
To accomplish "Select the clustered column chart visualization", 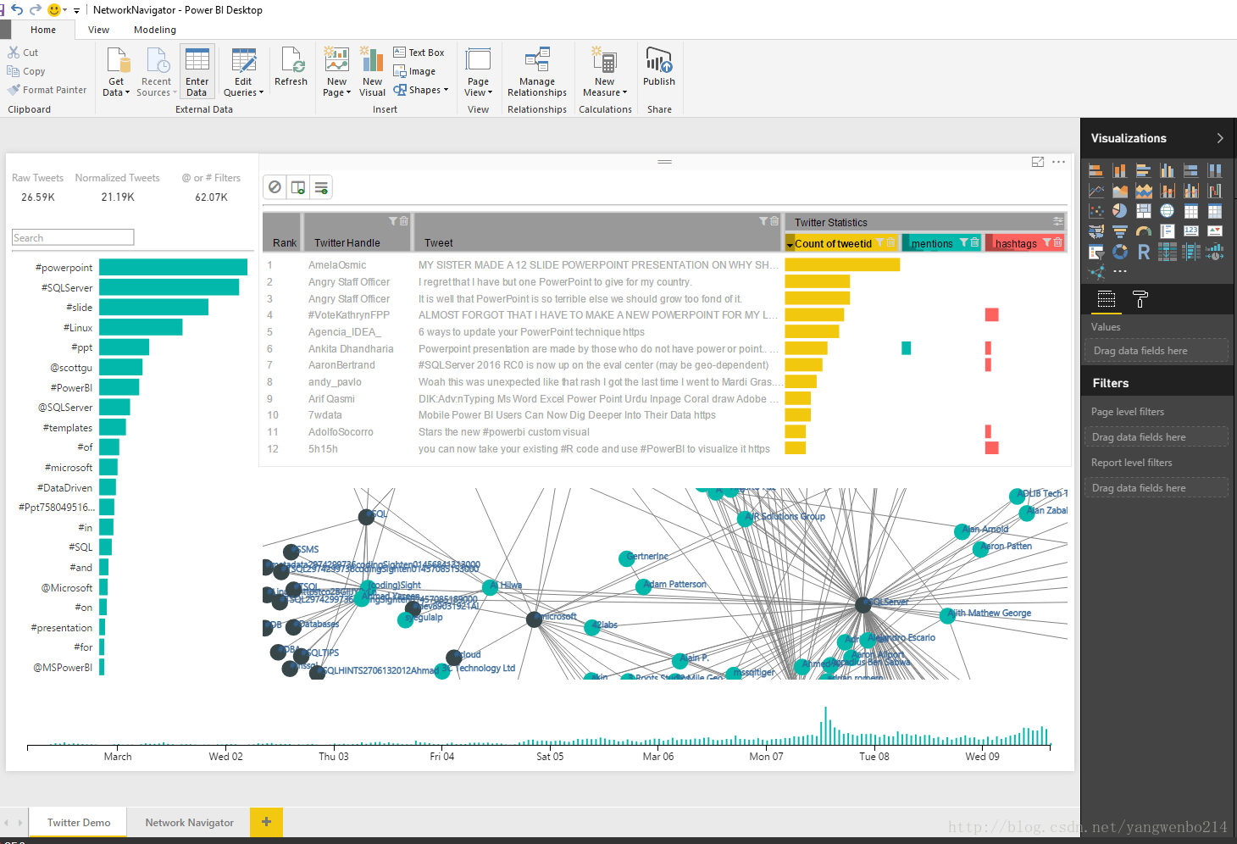I will [1168, 170].
